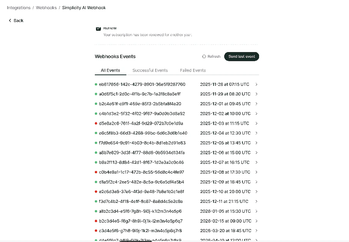349x242 pixels.
Task: Click the Back link
Action: [x=16, y=21]
